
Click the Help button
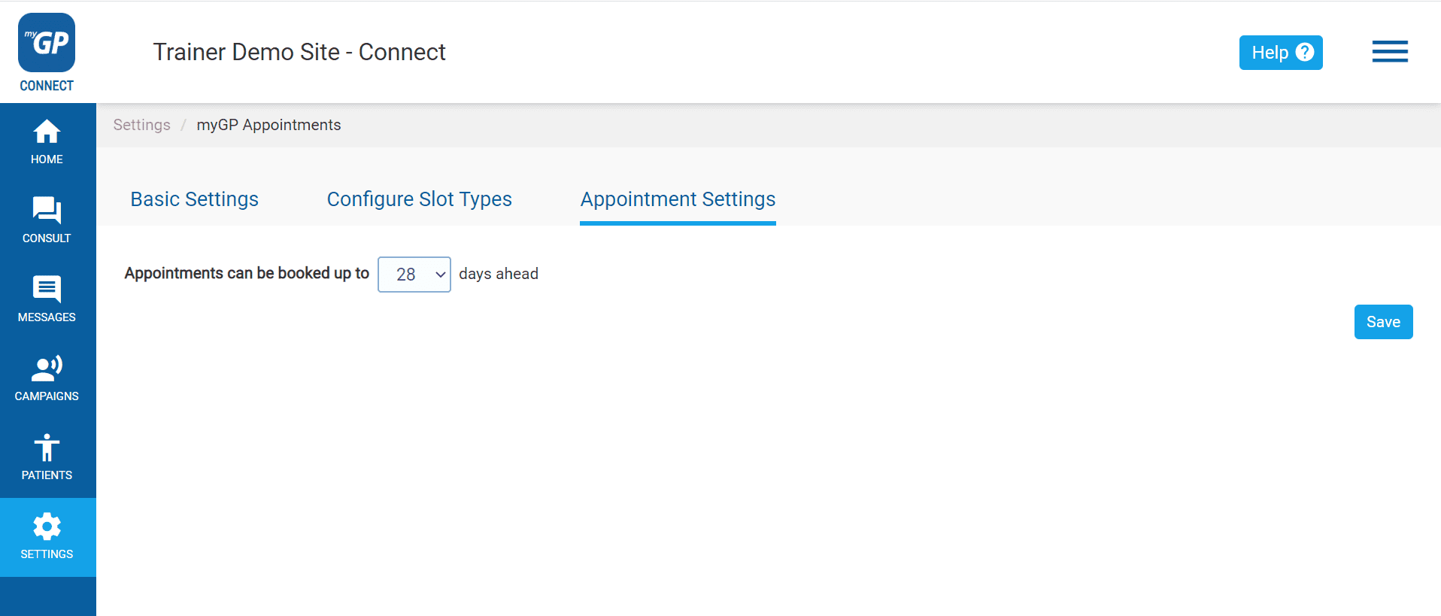tap(1270, 53)
